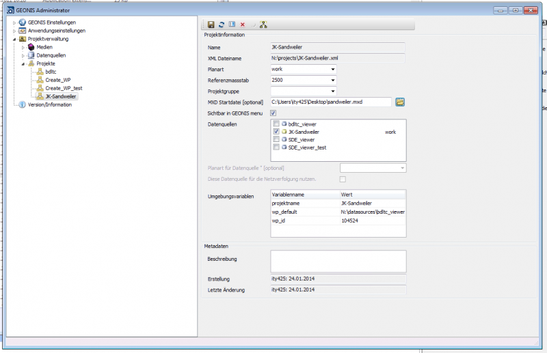The height and width of the screenshot is (353, 547).
Task: Maximize the GEONIS Administrator window
Action: (516, 10)
